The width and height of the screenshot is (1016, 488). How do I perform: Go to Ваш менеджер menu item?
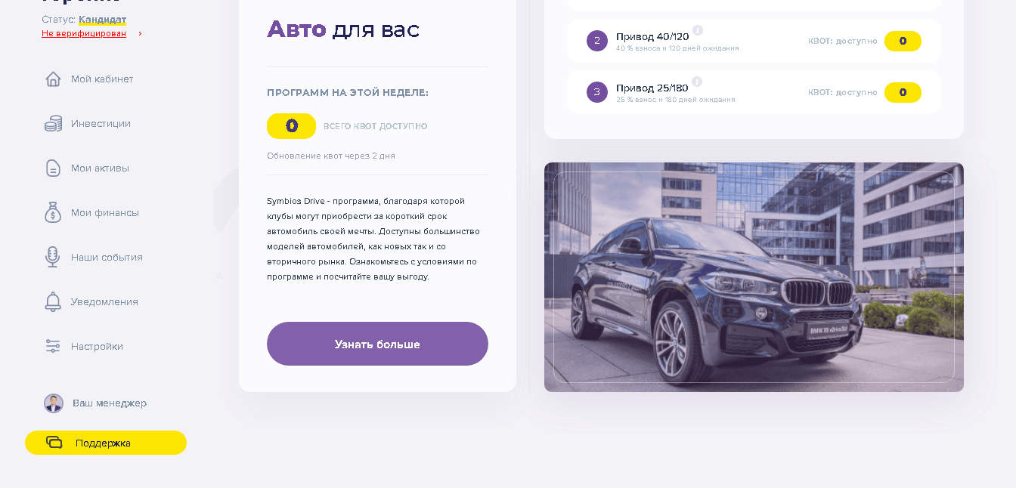[110, 403]
